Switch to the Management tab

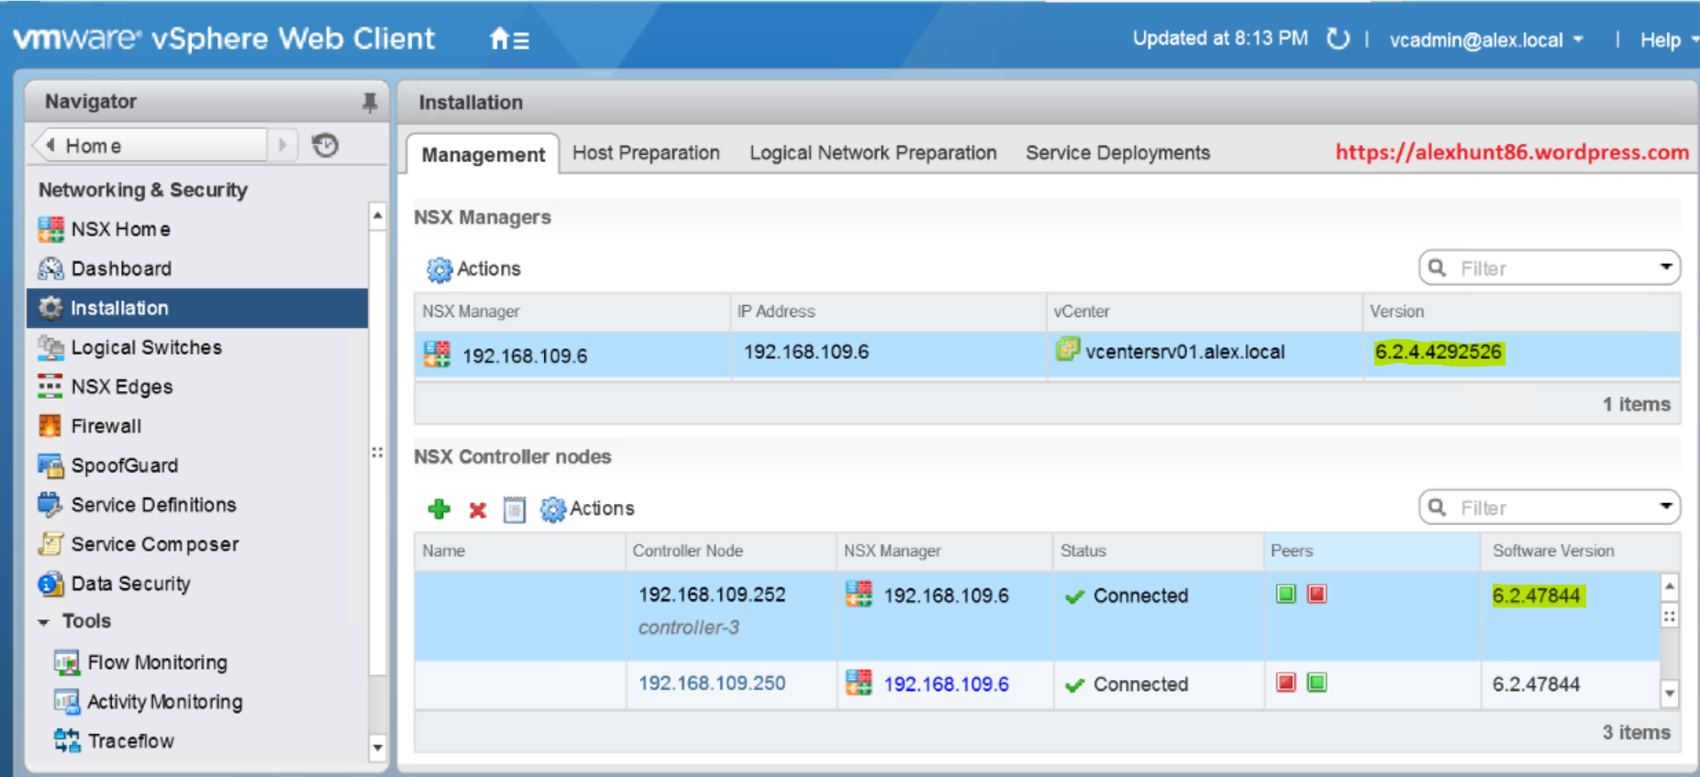click(x=483, y=154)
